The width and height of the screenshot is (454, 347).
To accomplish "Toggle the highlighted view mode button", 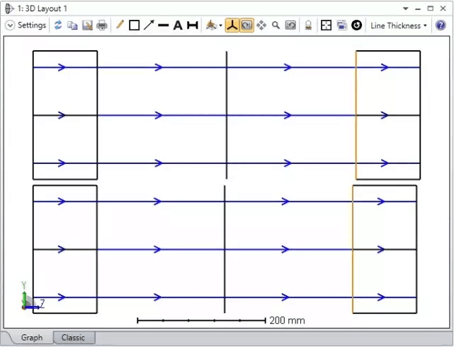I will [x=246, y=25].
